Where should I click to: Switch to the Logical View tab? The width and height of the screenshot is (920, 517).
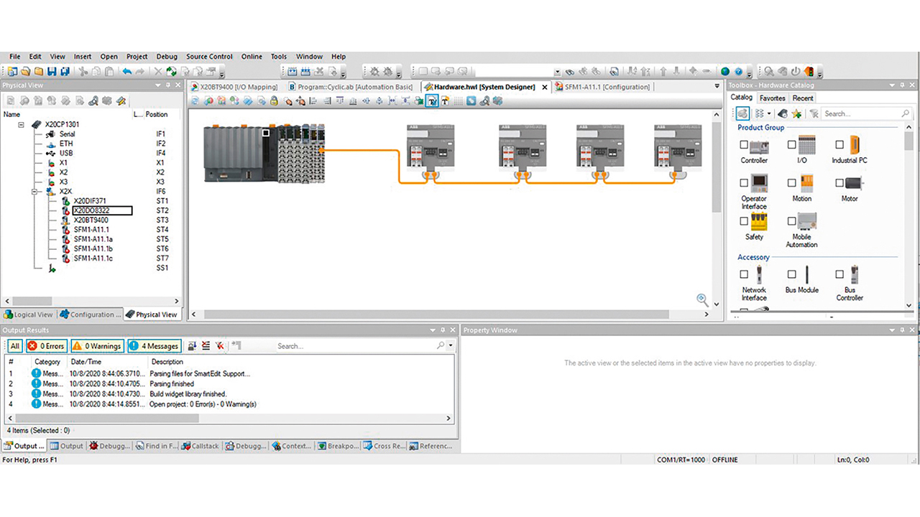(29, 315)
